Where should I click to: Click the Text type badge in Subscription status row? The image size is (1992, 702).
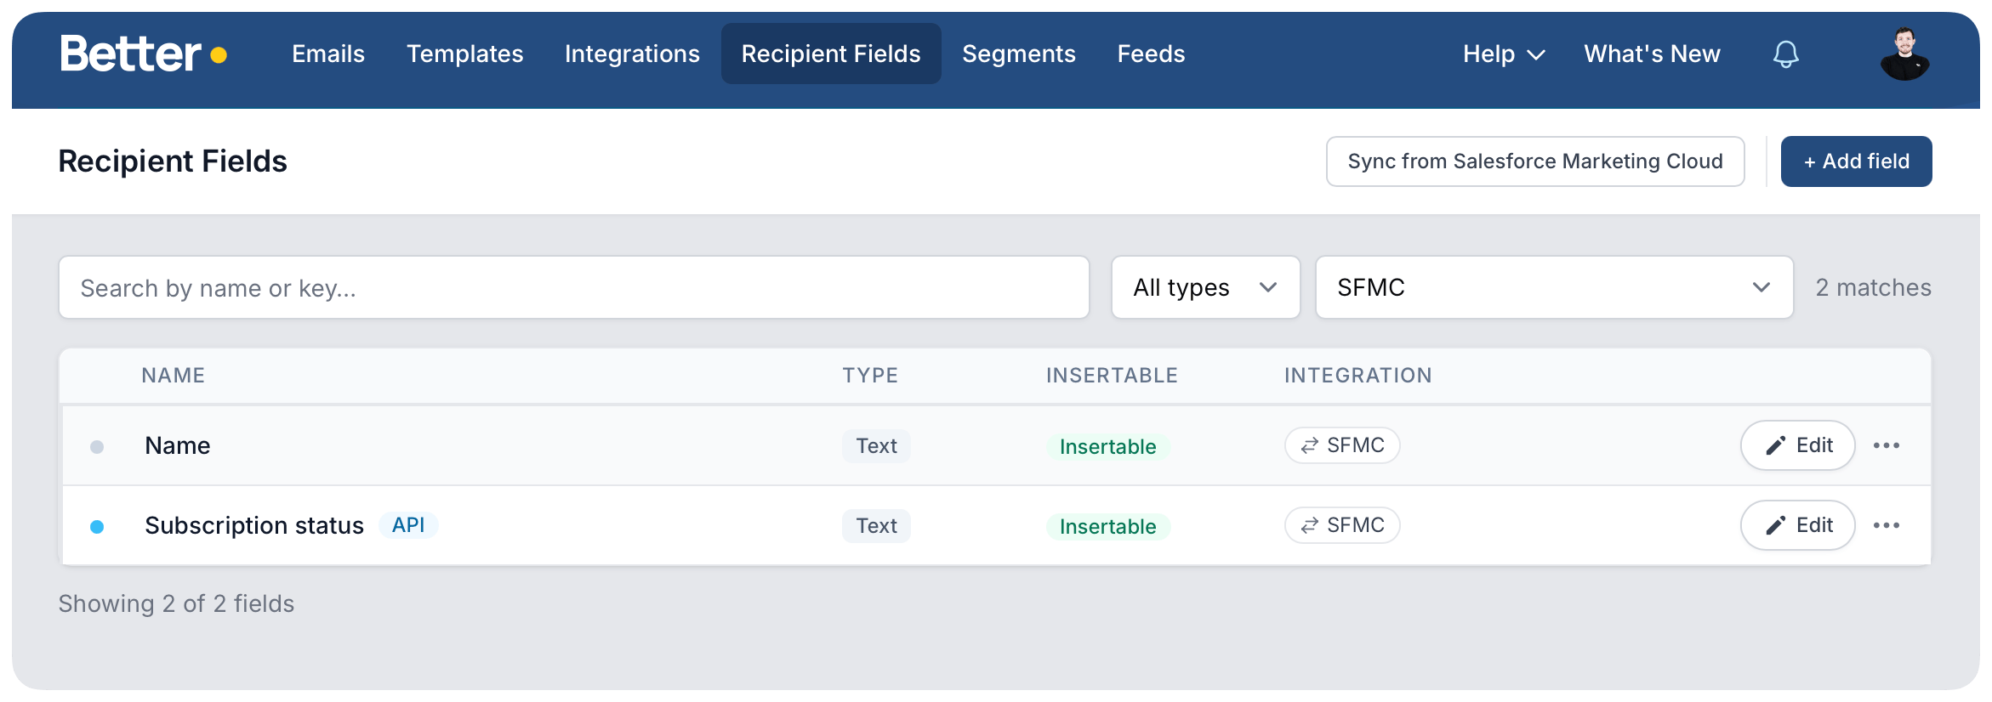coord(876,525)
